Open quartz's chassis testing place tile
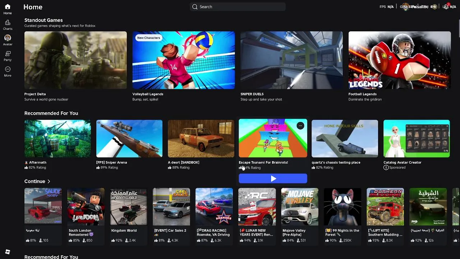The image size is (460, 259). [x=345, y=139]
